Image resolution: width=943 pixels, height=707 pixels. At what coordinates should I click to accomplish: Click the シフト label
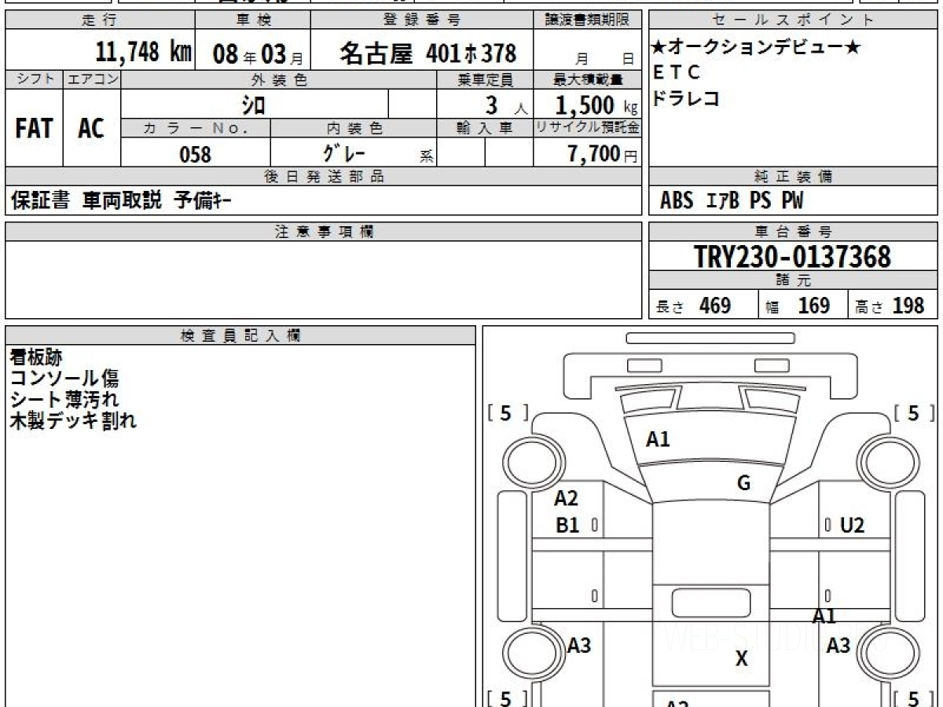click(x=34, y=79)
